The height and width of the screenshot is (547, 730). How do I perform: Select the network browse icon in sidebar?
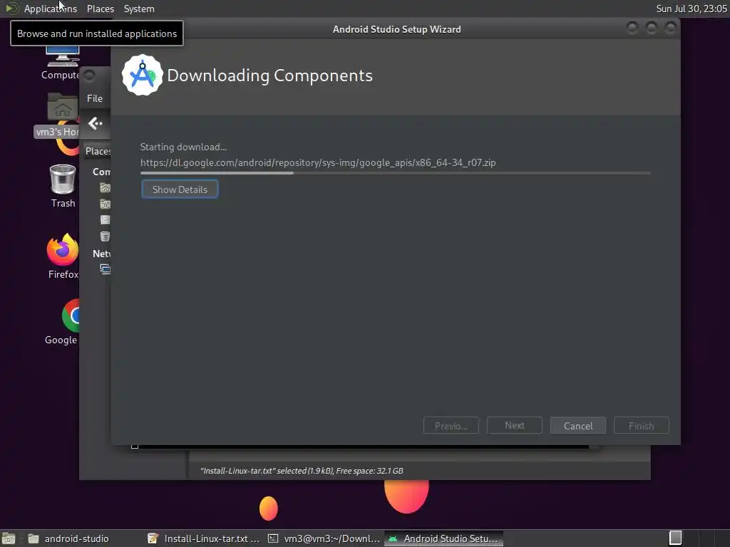tap(106, 269)
